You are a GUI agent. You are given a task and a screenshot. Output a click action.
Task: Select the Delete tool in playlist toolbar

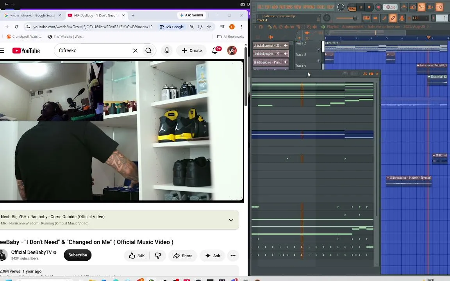[x=281, y=27]
